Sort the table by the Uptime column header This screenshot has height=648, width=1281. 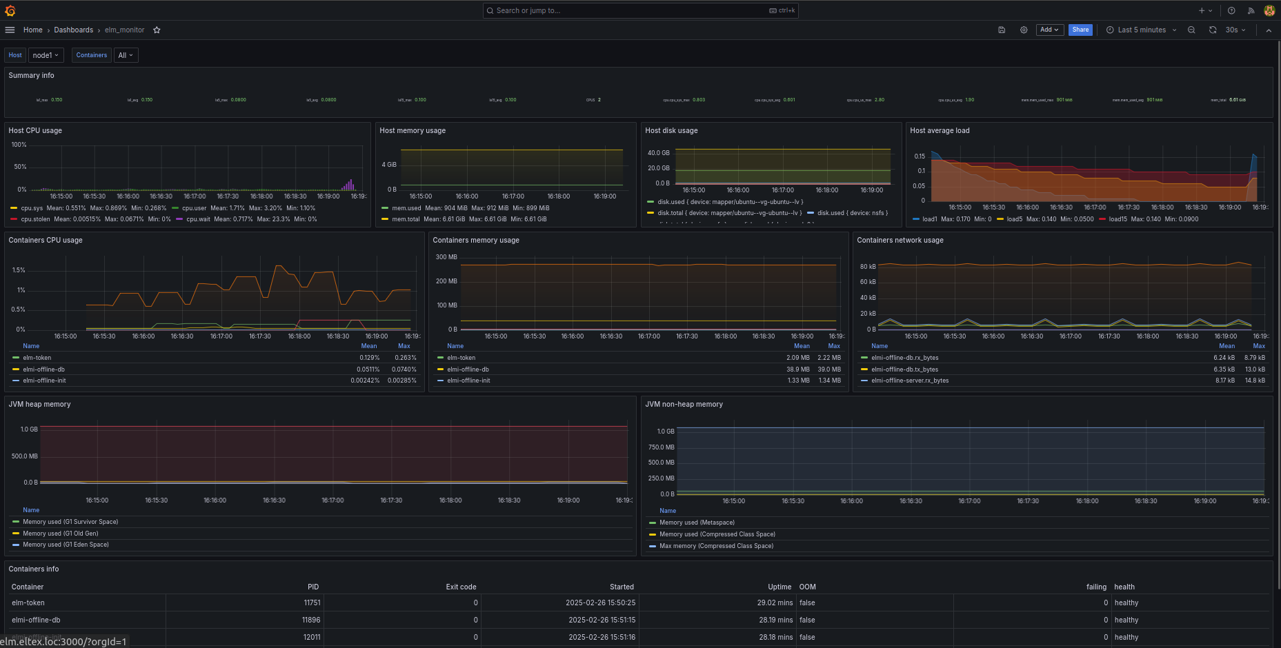pos(779,587)
